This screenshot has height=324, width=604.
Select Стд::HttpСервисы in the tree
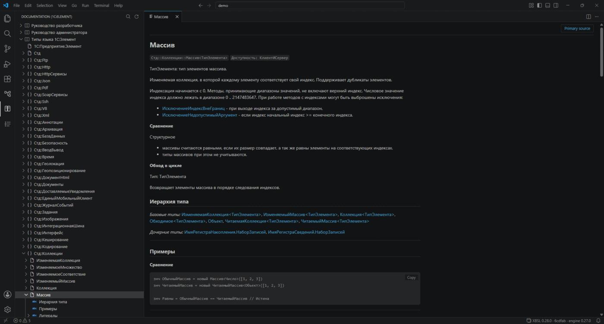[x=50, y=74]
